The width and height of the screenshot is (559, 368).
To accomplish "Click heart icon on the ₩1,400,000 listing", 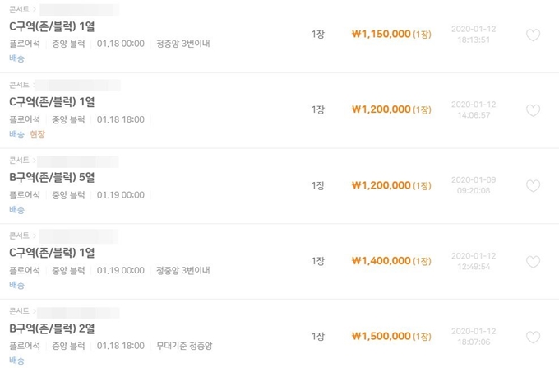I will 533,262.
